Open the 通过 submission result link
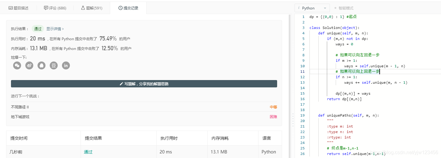The width and height of the screenshot is (441, 158). [88, 152]
